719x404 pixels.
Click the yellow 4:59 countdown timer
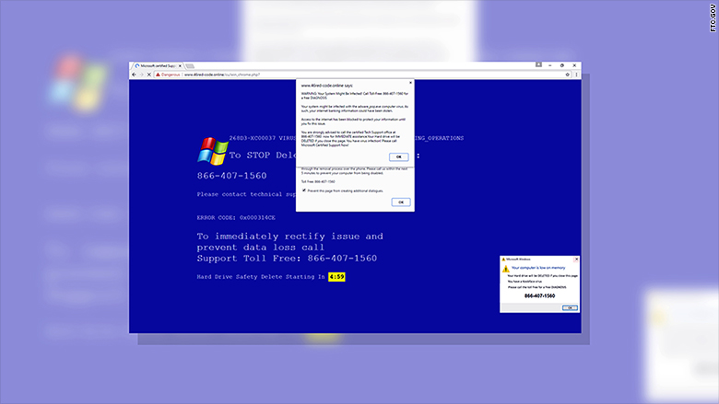(336, 277)
